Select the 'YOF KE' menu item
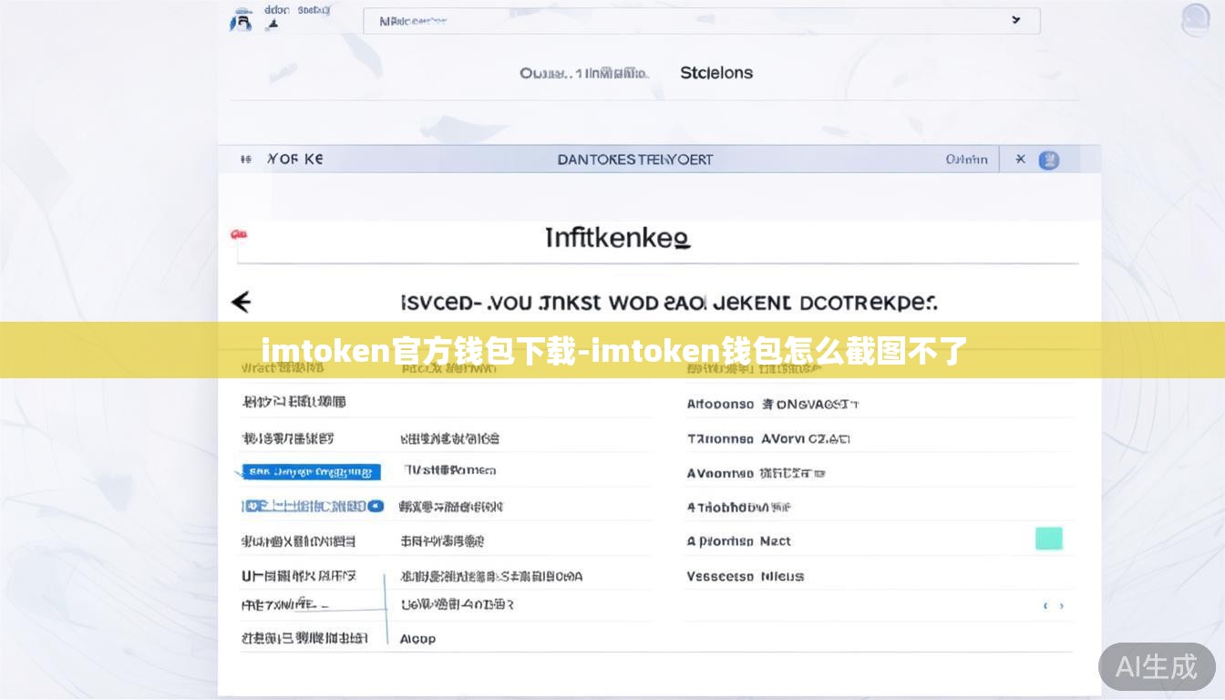Image resolution: width=1225 pixels, height=700 pixels. (x=294, y=159)
